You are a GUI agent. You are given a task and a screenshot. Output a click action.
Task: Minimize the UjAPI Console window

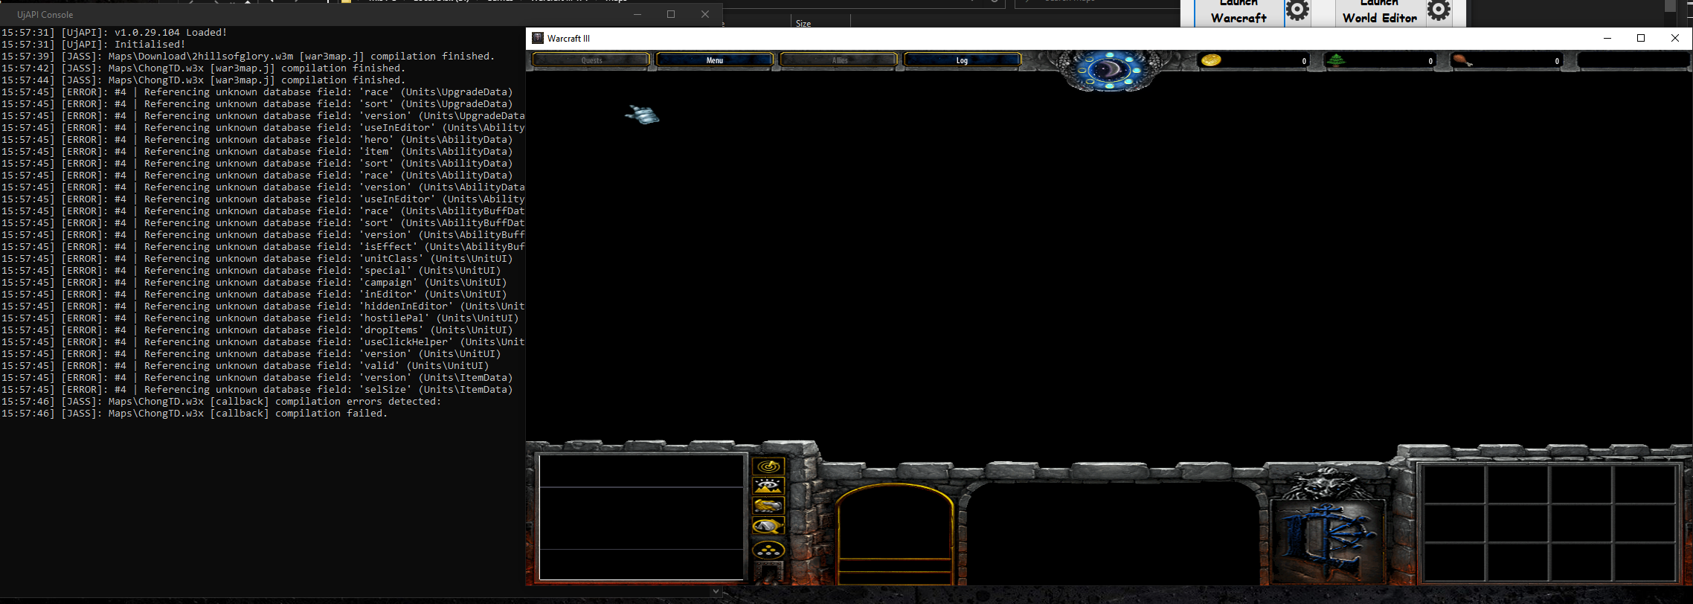point(637,14)
